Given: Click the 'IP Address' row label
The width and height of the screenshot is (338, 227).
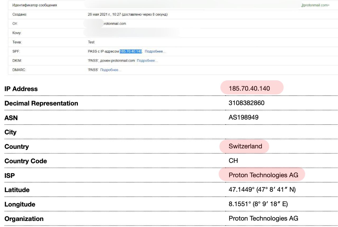Looking at the screenshot, I should 21,89.
